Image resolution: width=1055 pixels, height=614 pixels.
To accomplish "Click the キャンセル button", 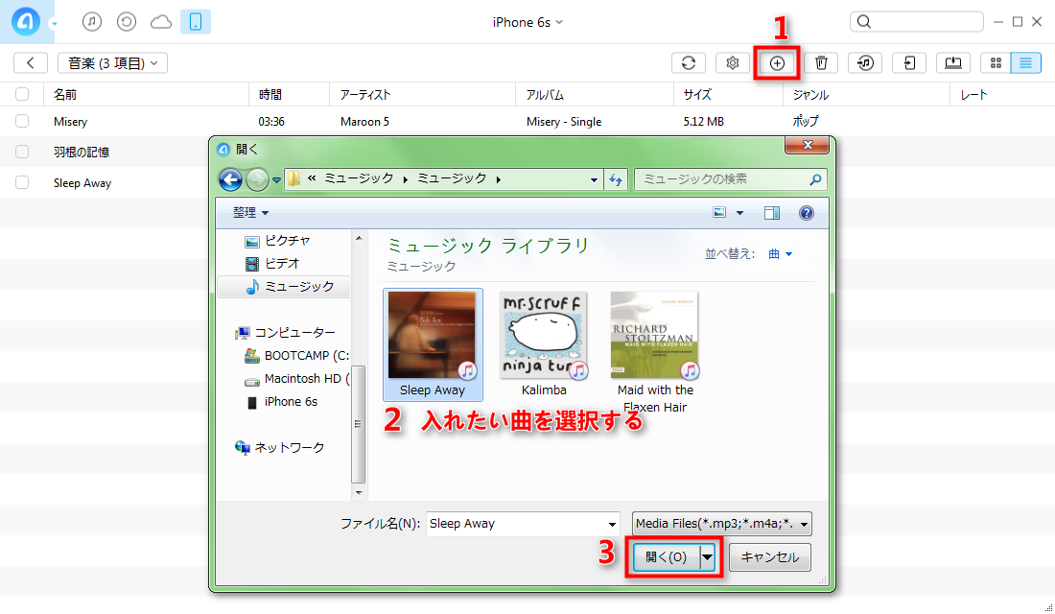I will [x=770, y=556].
